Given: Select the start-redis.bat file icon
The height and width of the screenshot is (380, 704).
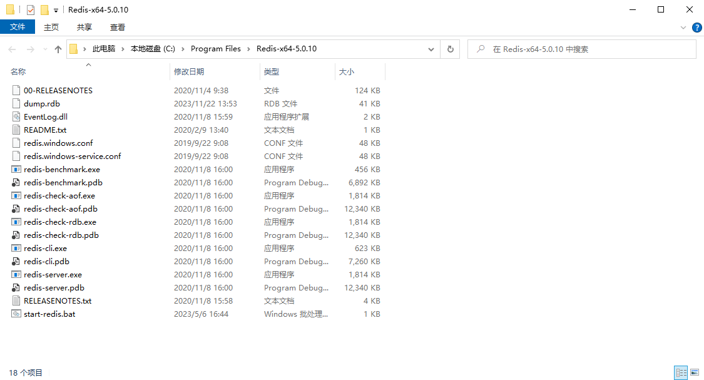Looking at the screenshot, I should click(17, 314).
